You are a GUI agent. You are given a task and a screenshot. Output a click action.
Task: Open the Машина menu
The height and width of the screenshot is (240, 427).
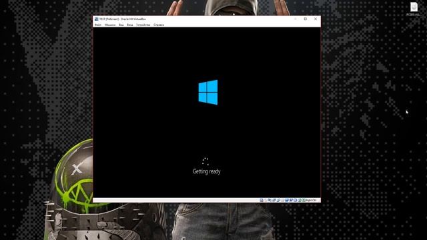pos(110,25)
